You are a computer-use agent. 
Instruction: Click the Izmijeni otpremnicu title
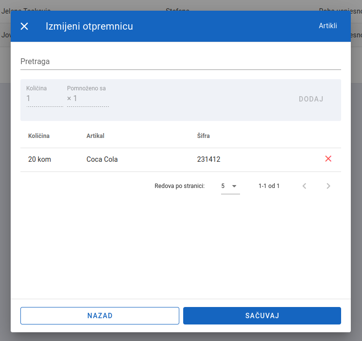tap(89, 26)
